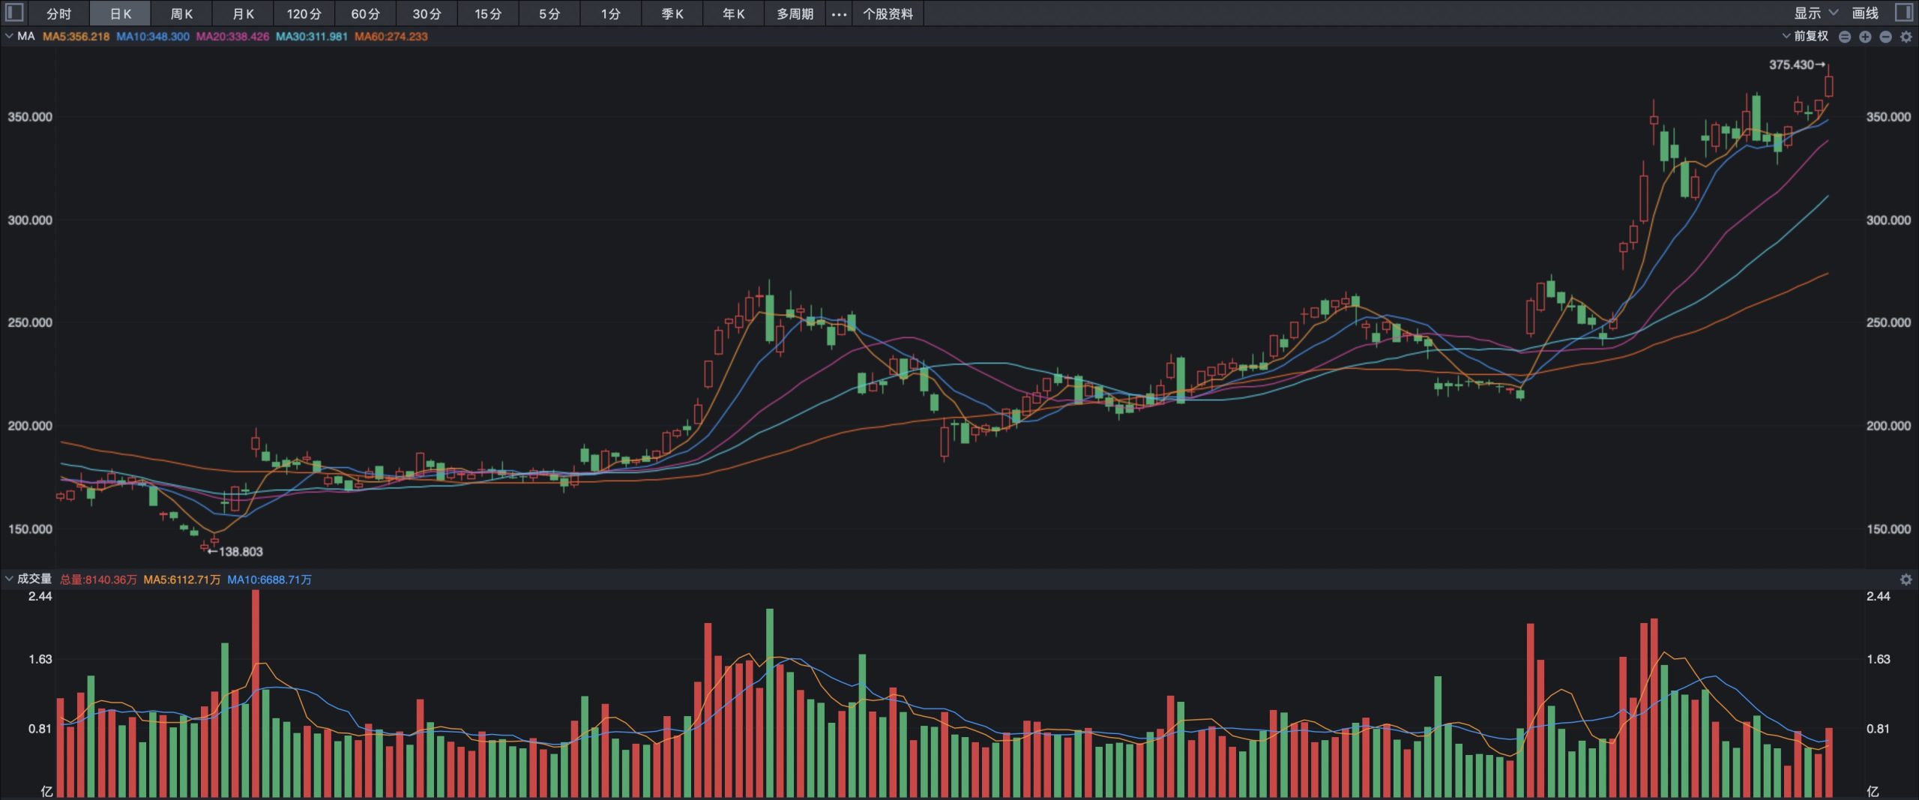Zoom in the K-line chart with plus icon
1919x800 pixels.
pos(1865,37)
